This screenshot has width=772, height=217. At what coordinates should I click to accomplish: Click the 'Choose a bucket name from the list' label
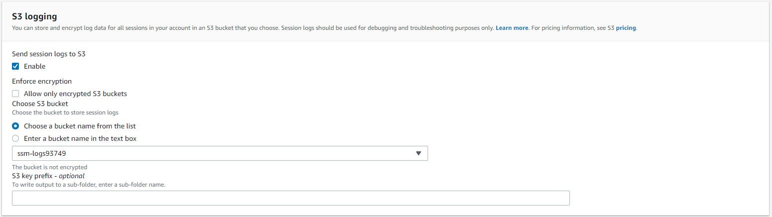(x=80, y=126)
